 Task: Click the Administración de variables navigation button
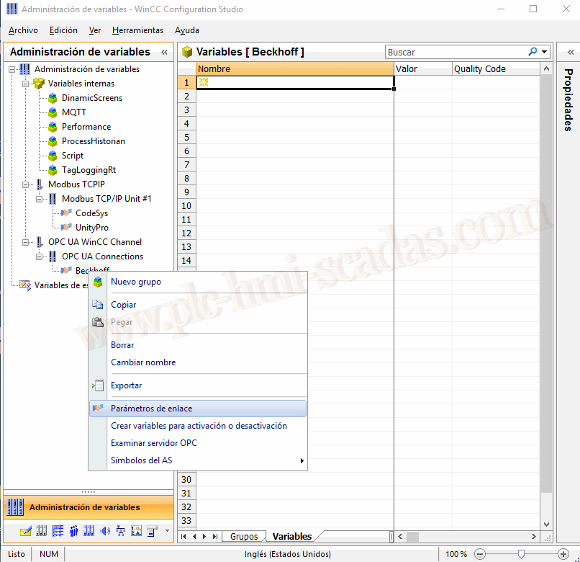(84, 507)
